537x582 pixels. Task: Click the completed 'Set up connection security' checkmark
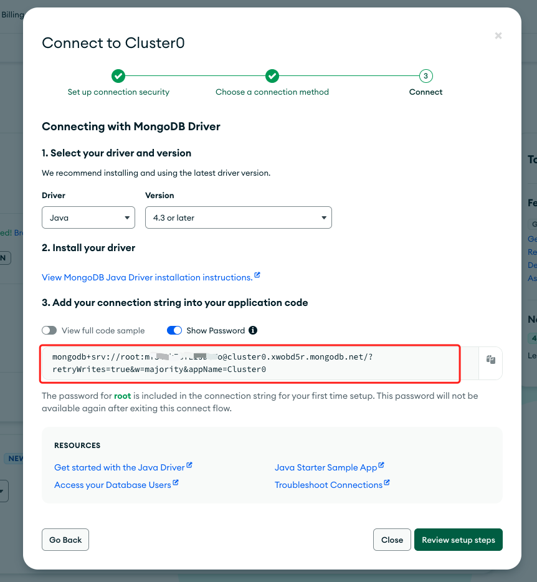tap(118, 76)
